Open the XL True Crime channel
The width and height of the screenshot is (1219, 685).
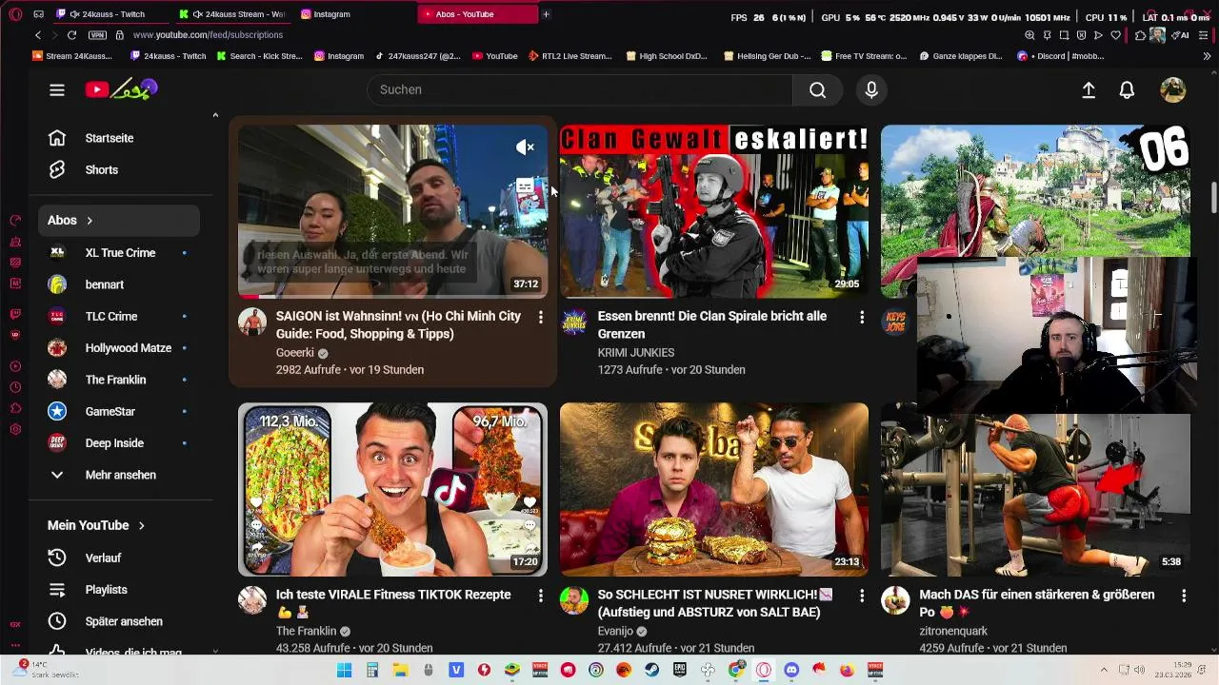tap(120, 253)
